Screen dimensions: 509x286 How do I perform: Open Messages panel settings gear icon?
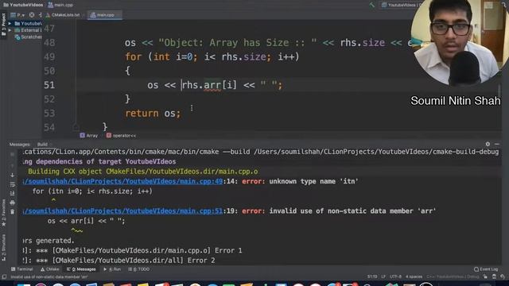tap(488, 144)
